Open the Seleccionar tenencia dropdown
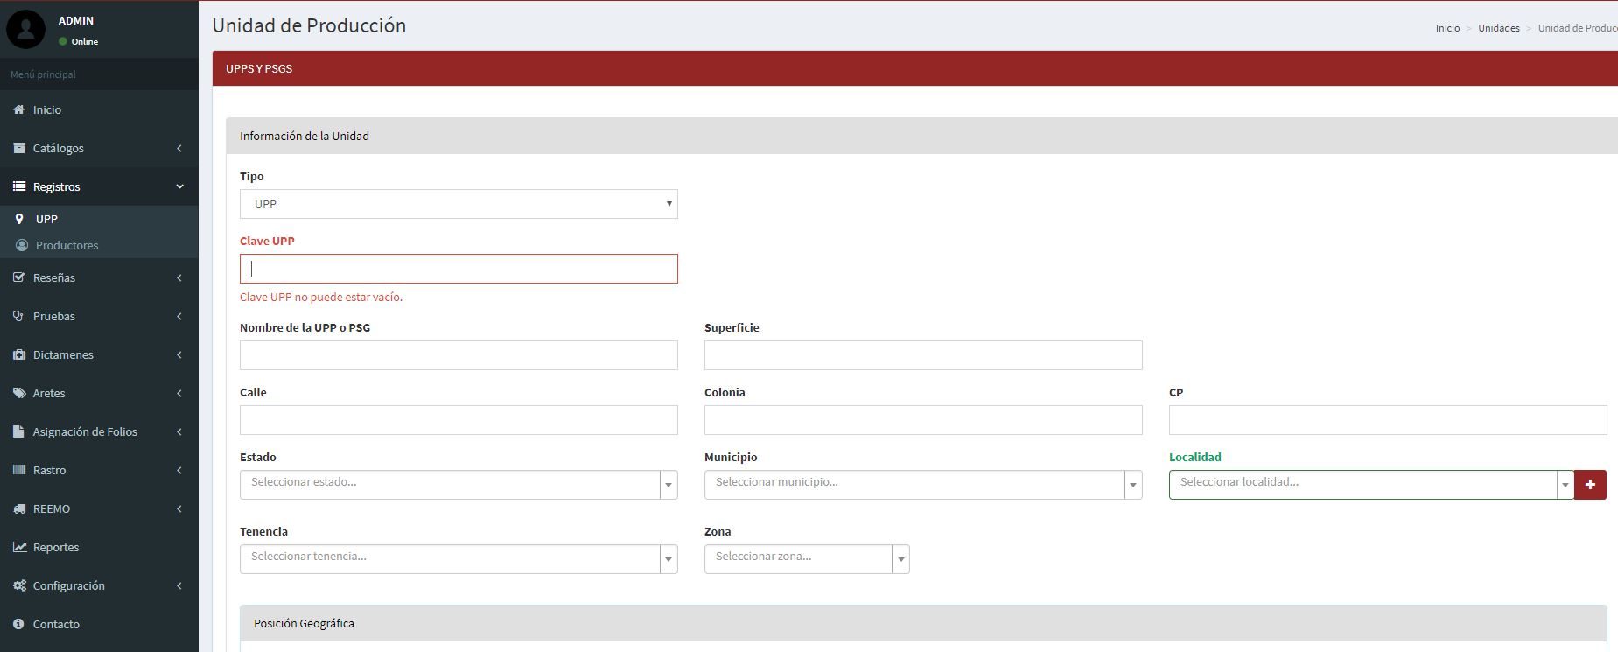 tap(459, 559)
